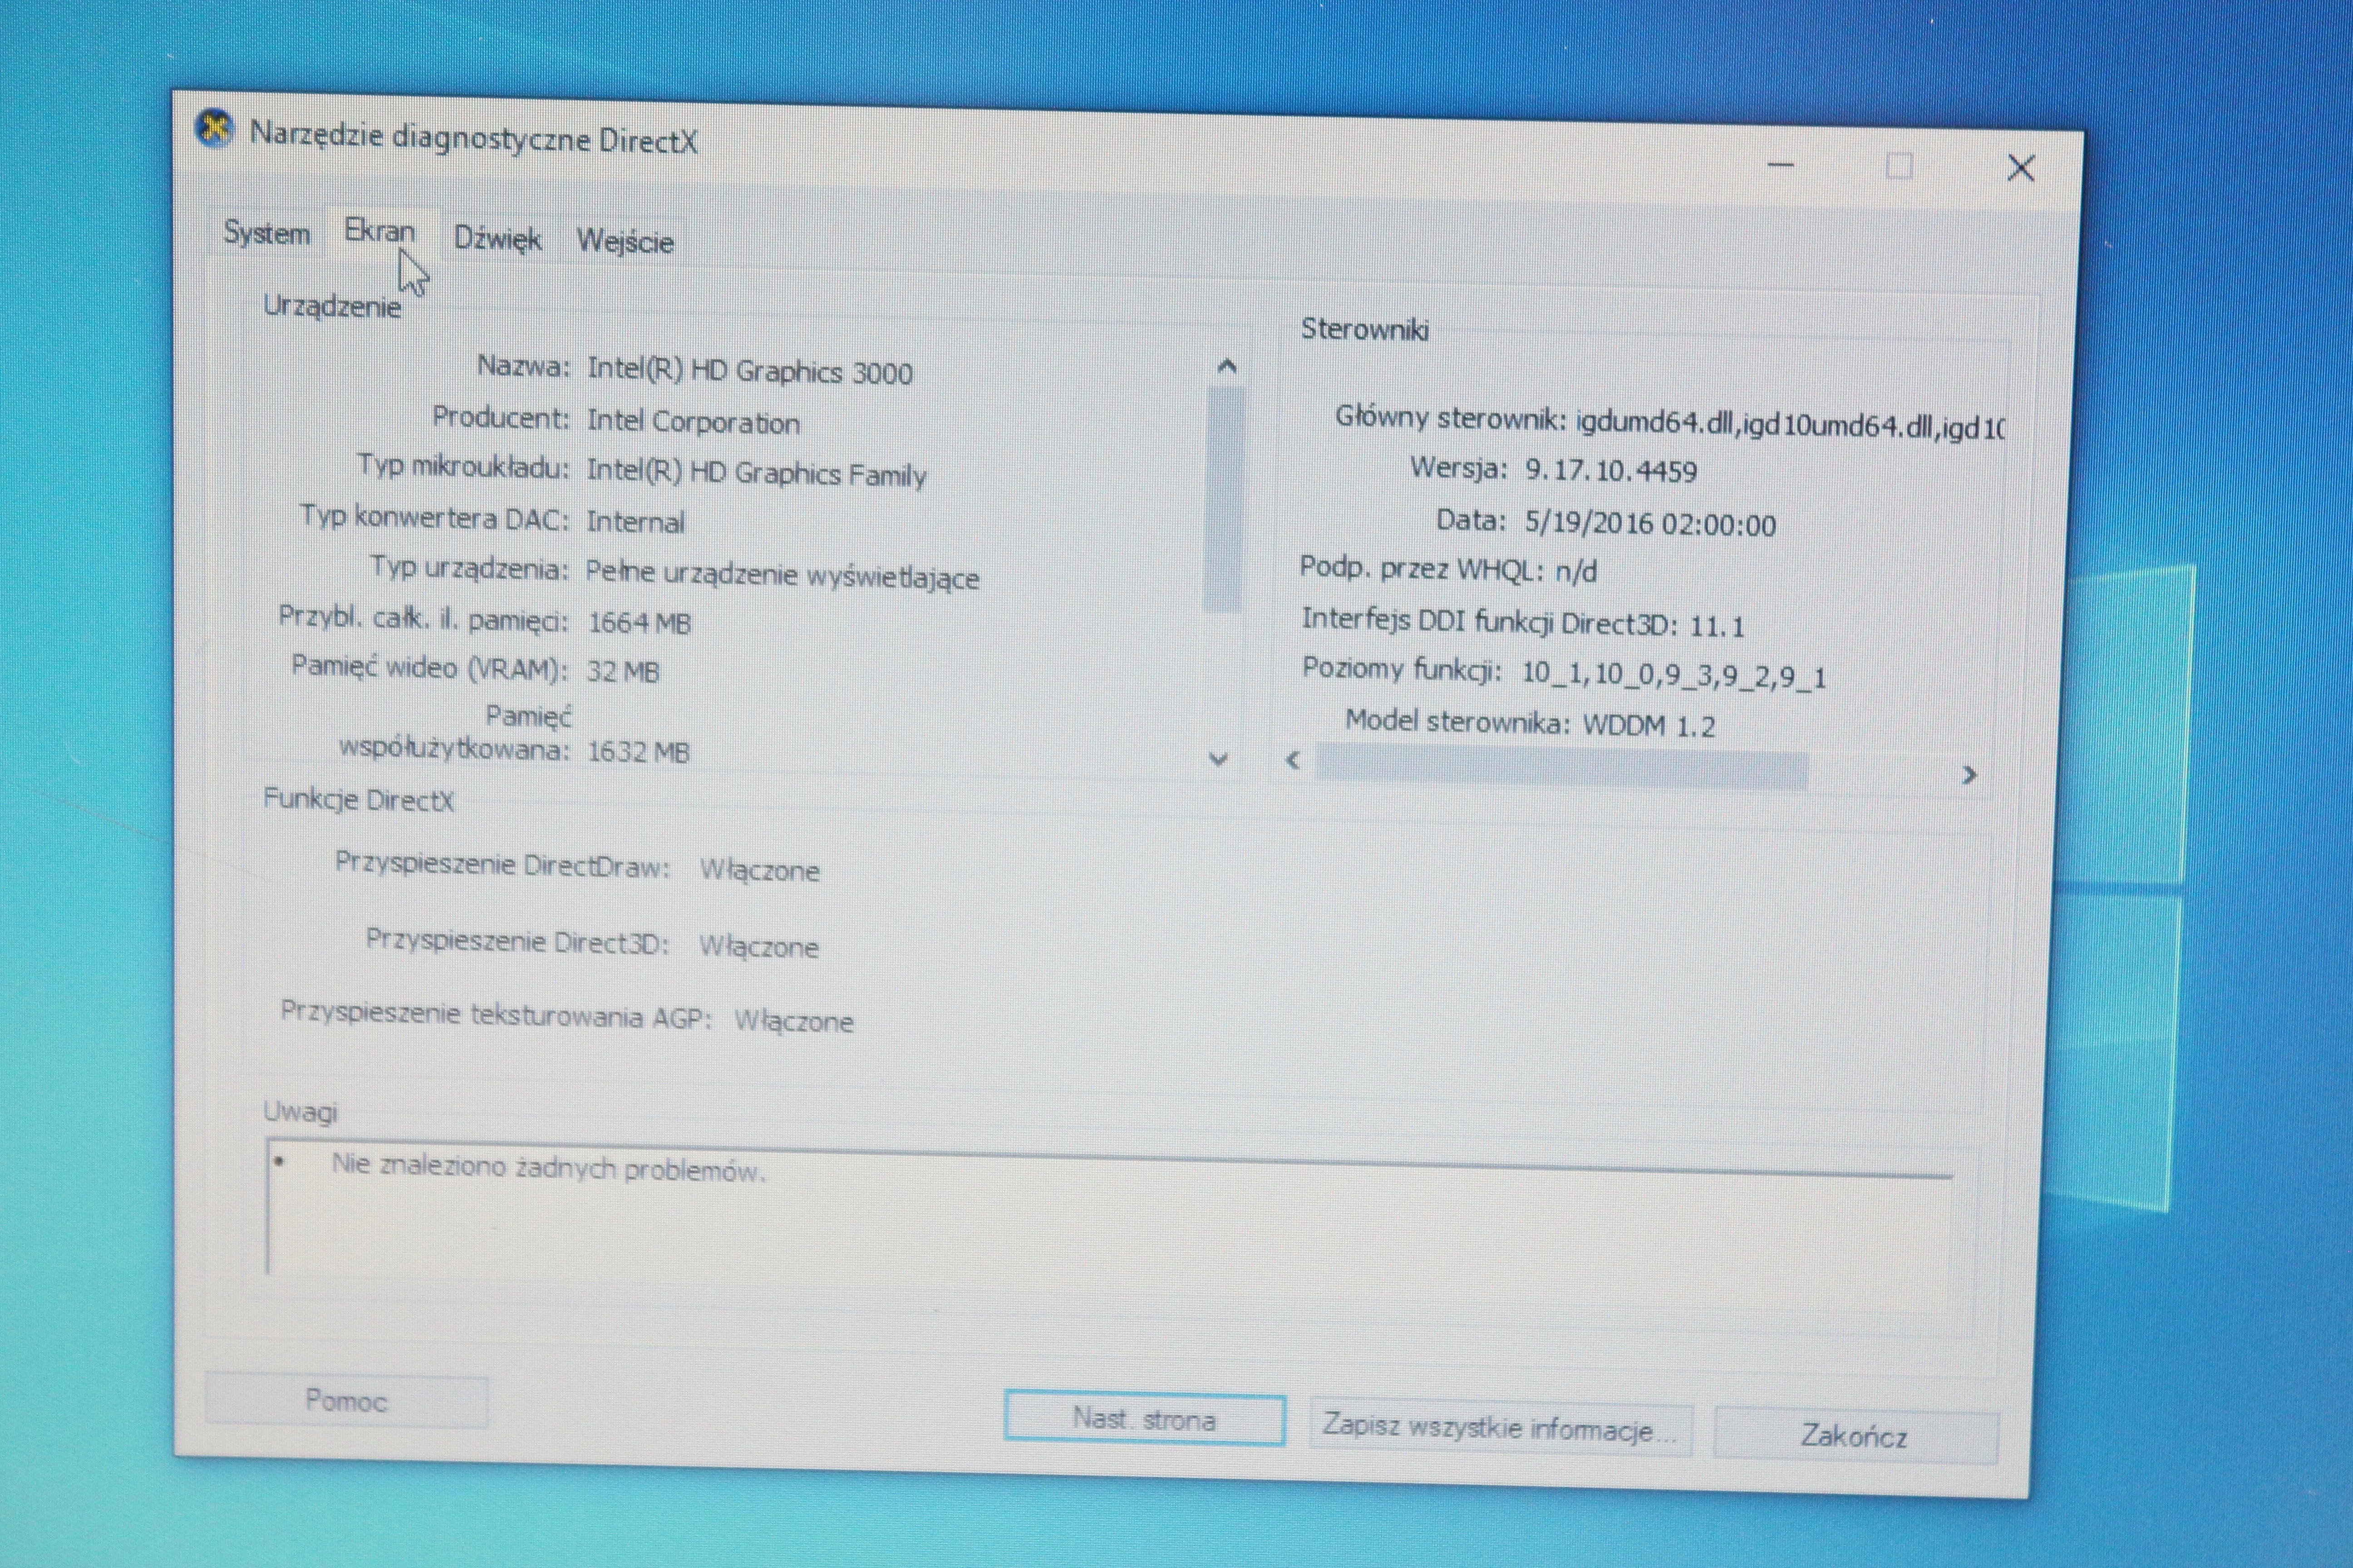Switch to the System tab

tap(266, 233)
